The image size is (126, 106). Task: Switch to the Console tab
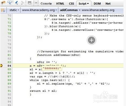pyautogui.click(x=46, y=4)
